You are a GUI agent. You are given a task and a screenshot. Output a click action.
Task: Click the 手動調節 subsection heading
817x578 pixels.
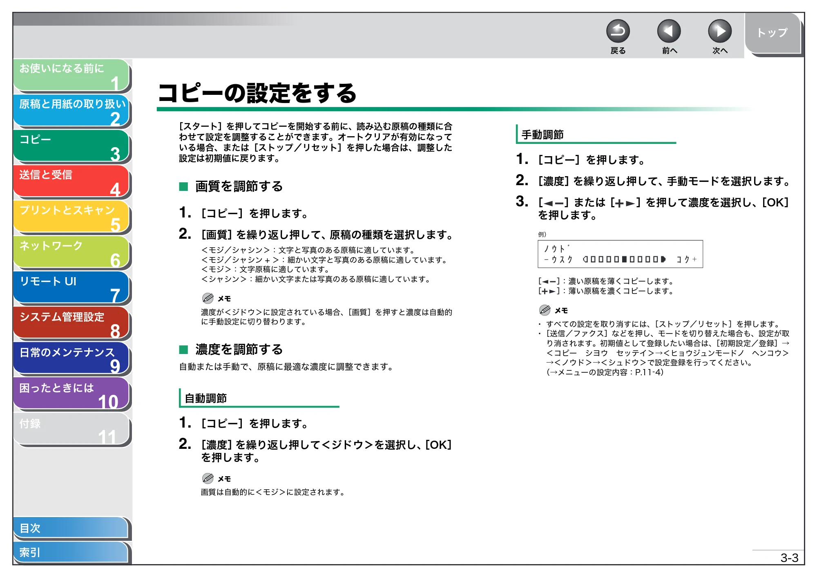542,134
